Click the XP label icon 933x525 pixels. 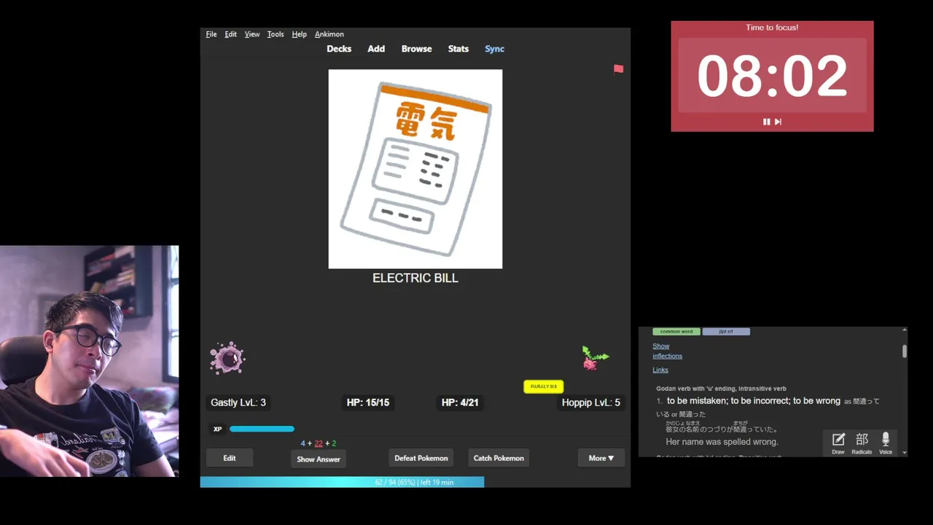(217, 429)
